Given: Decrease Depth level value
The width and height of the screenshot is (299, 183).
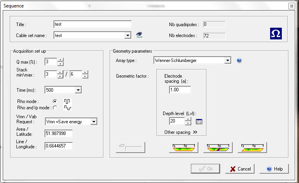Looking at the screenshot, I should point(188,123).
